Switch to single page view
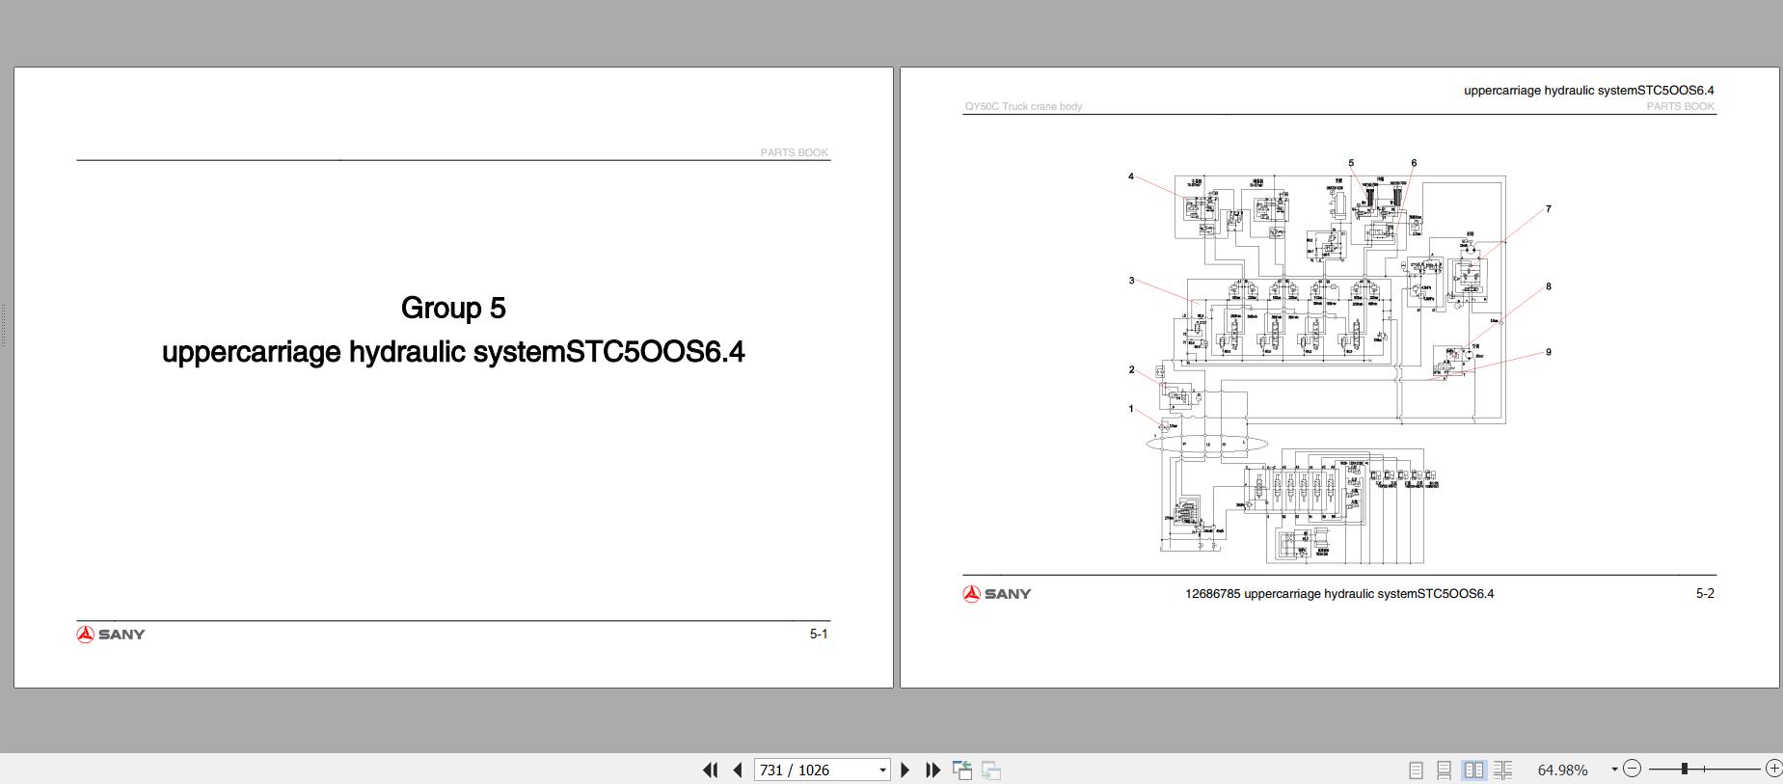 click(x=1416, y=770)
